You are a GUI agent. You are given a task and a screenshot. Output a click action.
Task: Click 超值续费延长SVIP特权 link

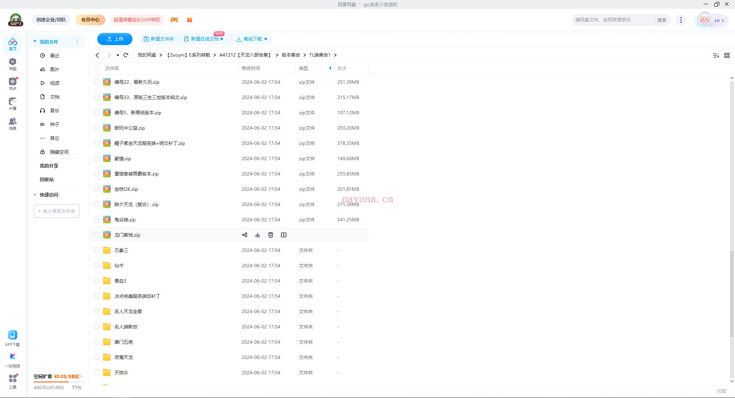pyautogui.click(x=137, y=20)
